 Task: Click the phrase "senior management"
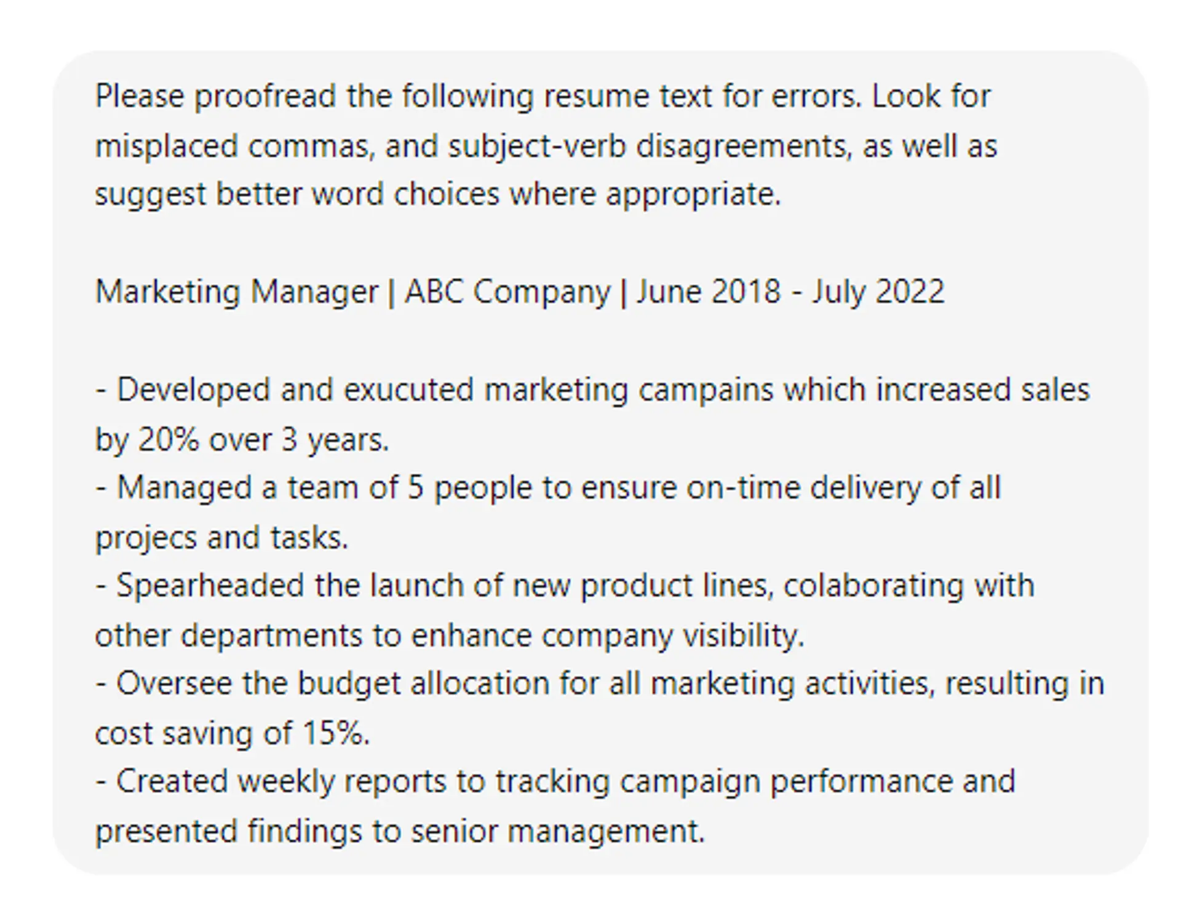557,831
